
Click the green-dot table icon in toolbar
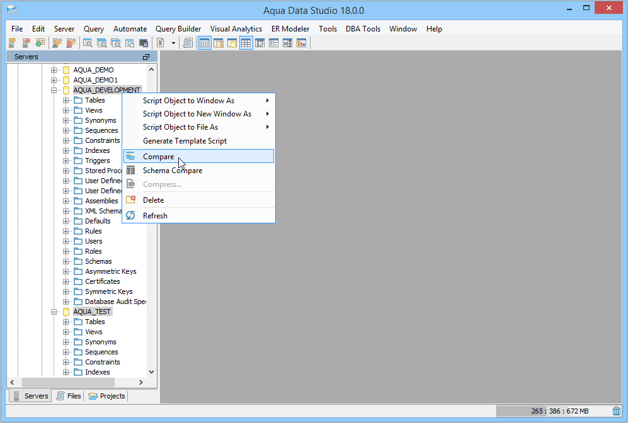(x=40, y=43)
